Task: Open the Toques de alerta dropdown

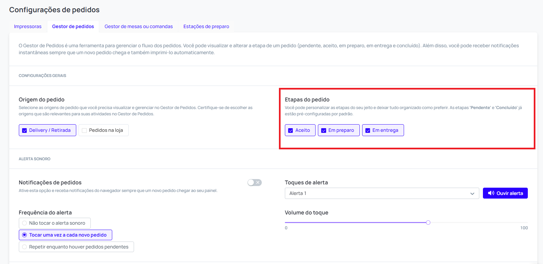Action: [382, 193]
